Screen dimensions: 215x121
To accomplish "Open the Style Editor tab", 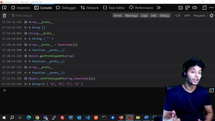I will [x=114, y=8].
